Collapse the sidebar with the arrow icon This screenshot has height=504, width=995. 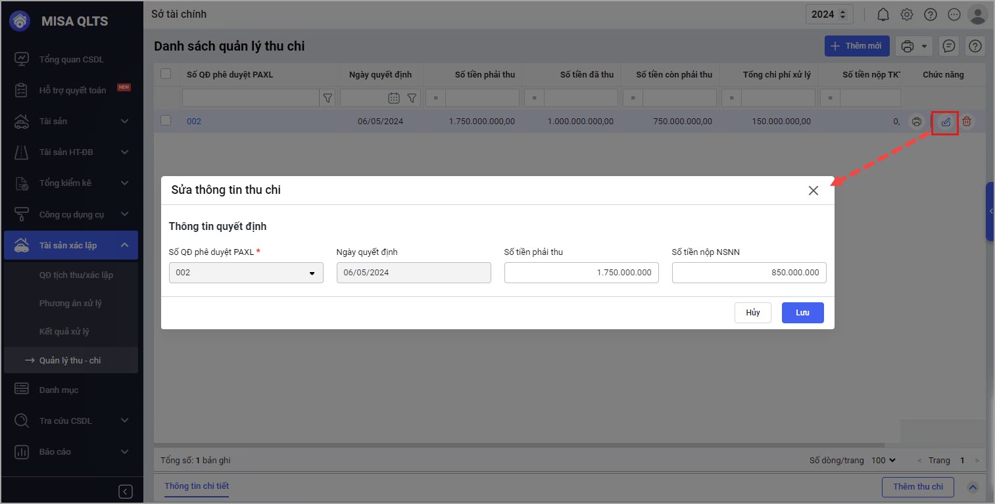pyautogui.click(x=126, y=492)
